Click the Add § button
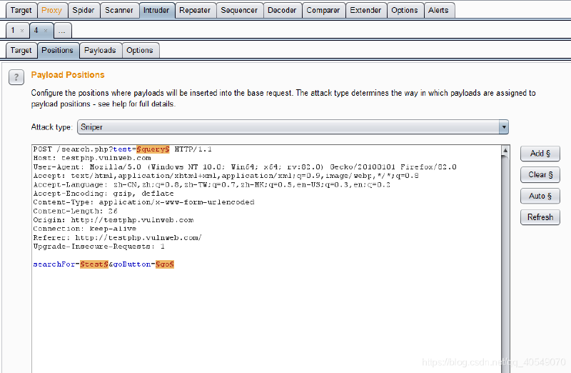 pos(540,154)
